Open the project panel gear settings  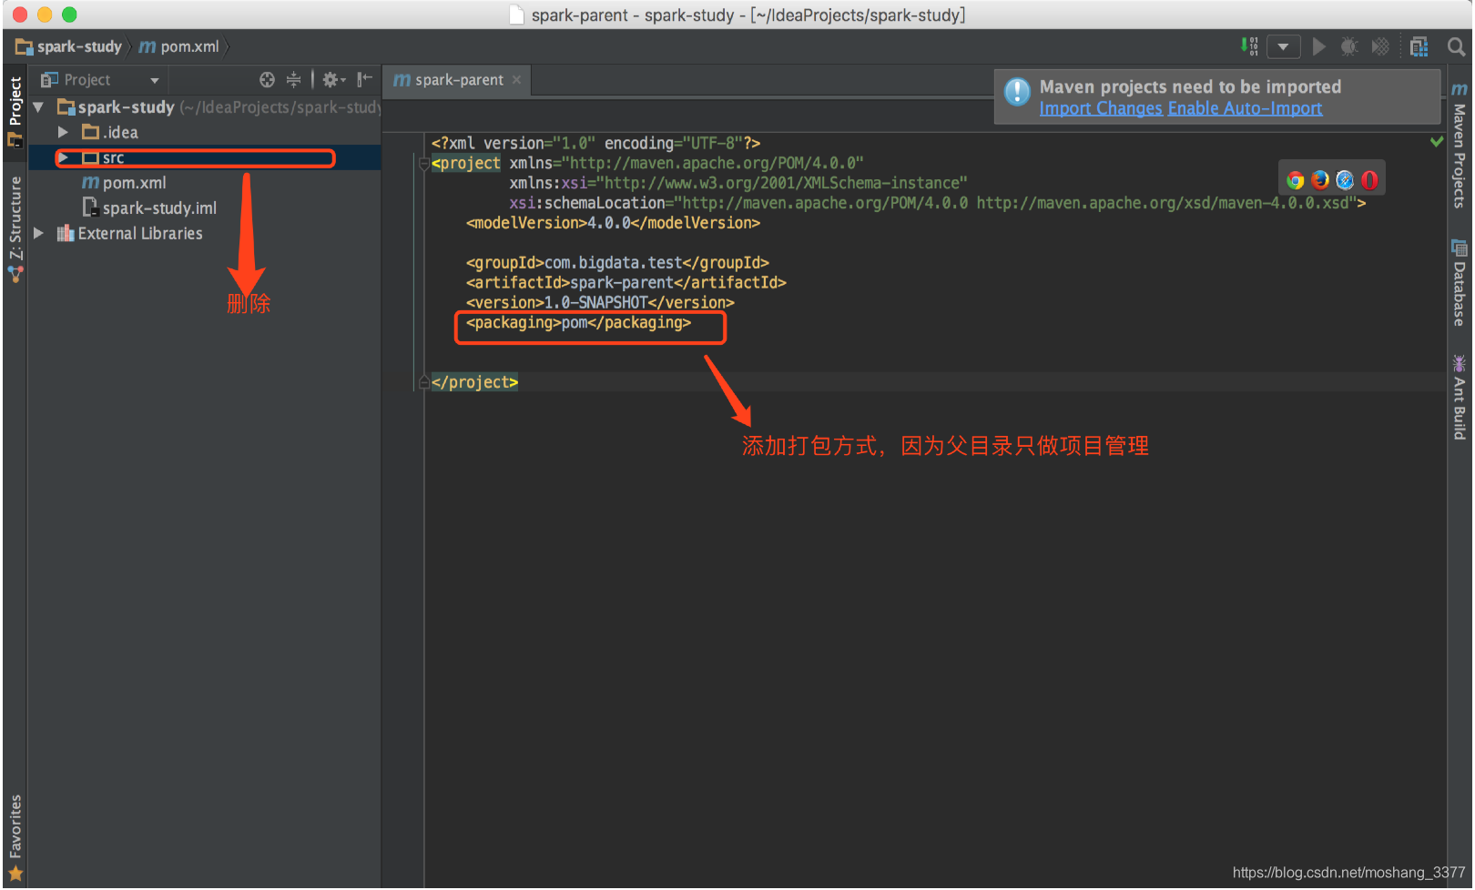point(333,80)
